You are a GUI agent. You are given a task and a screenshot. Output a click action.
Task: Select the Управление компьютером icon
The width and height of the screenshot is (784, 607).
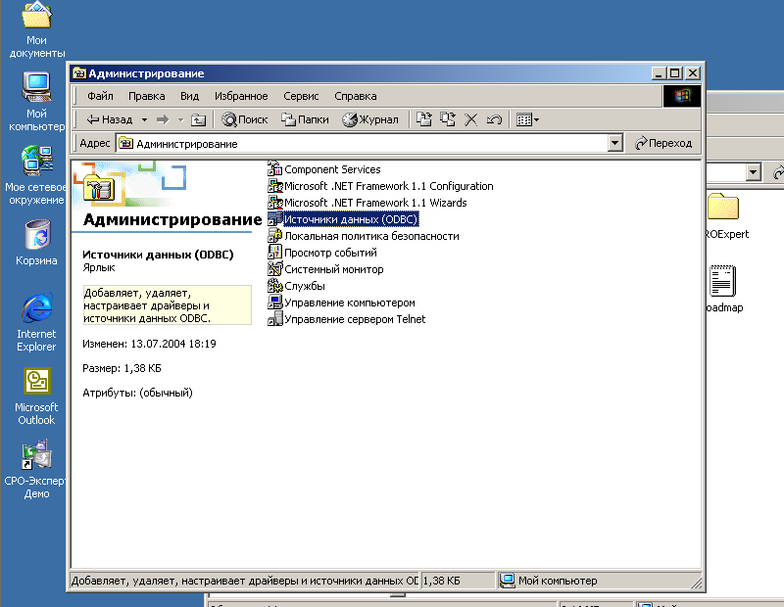tap(275, 303)
